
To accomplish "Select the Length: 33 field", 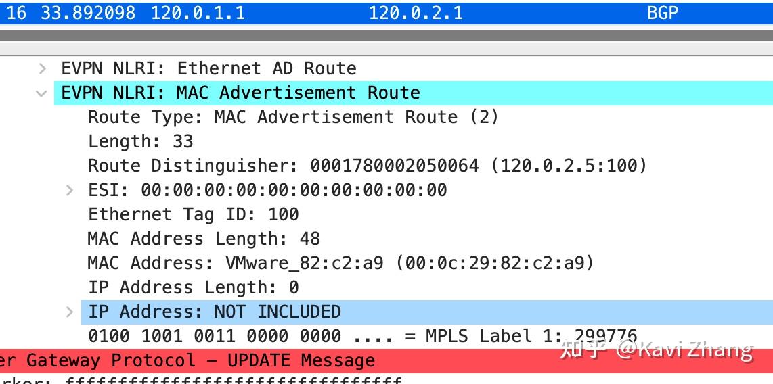I will tap(140, 141).
